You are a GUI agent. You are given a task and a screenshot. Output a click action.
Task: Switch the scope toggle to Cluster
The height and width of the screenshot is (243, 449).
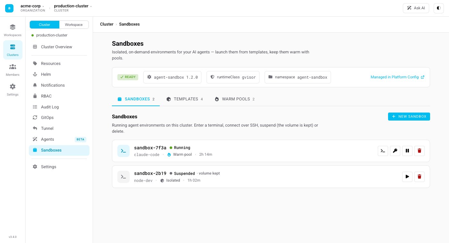pyautogui.click(x=45, y=25)
